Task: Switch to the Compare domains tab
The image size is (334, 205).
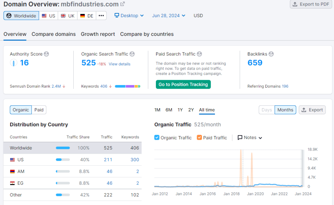Action: pyautogui.click(x=53, y=34)
